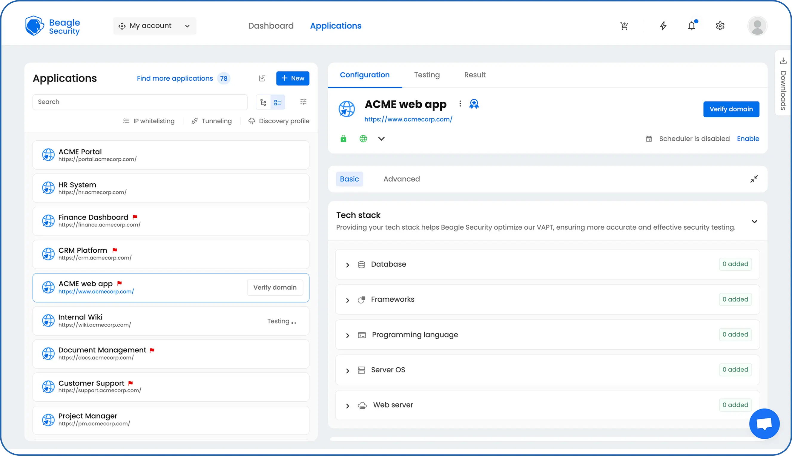Select the Customer Support application

click(171, 387)
